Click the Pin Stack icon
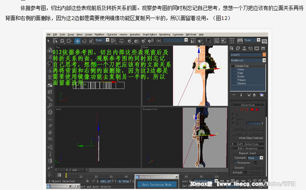 234,95
